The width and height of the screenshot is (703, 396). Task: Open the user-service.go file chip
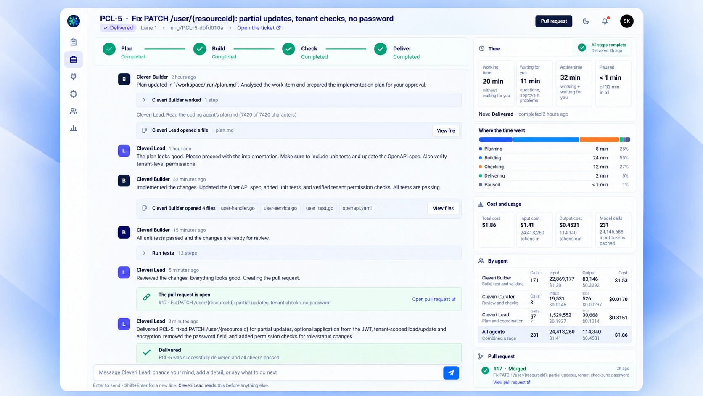(x=280, y=208)
